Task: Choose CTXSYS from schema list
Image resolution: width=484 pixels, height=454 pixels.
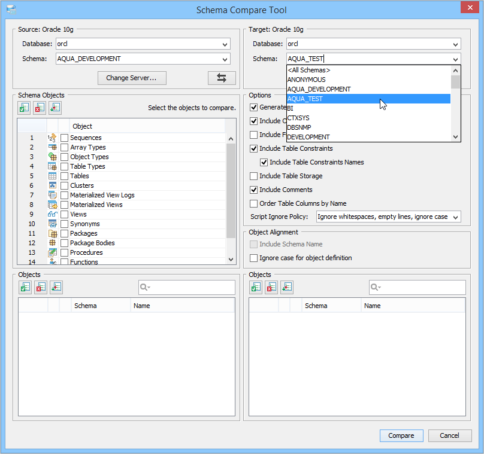Action: click(x=368, y=118)
